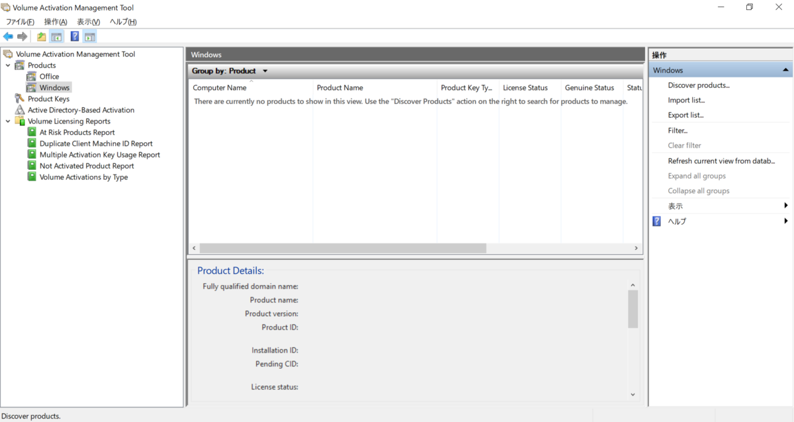The width and height of the screenshot is (794, 422).
Task: Click the help icon beside ヘルプ action
Action: tap(657, 222)
